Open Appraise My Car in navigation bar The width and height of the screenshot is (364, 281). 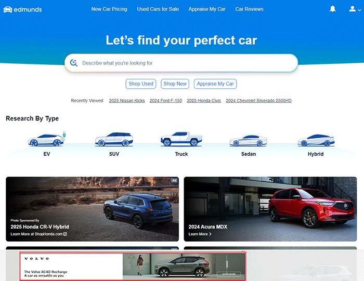click(207, 9)
